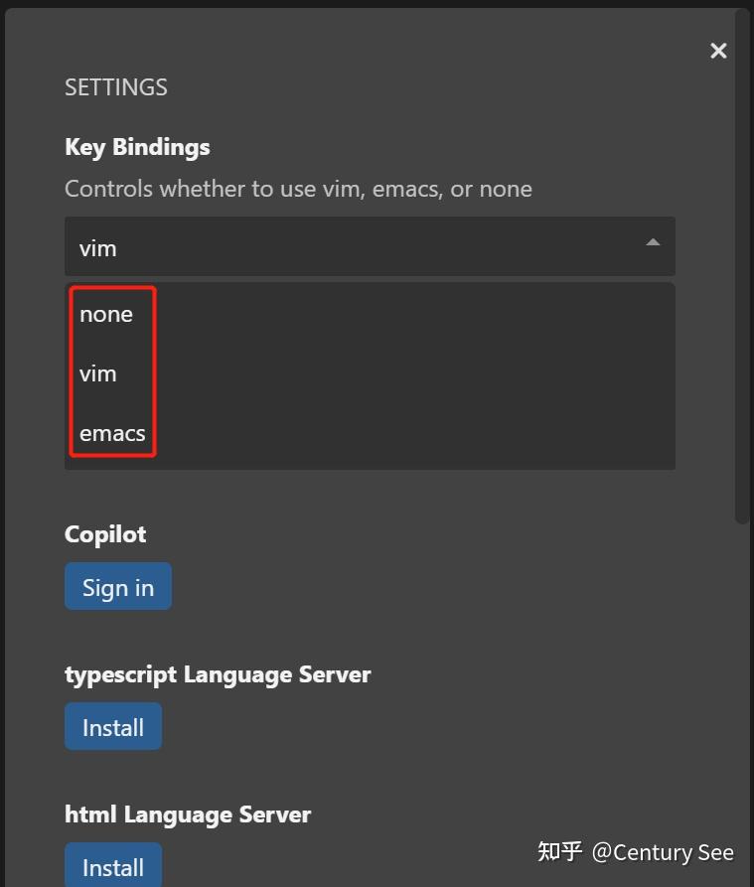Select vim from the key bindings list
Viewport: 754px width, 887px height.
[x=96, y=373]
